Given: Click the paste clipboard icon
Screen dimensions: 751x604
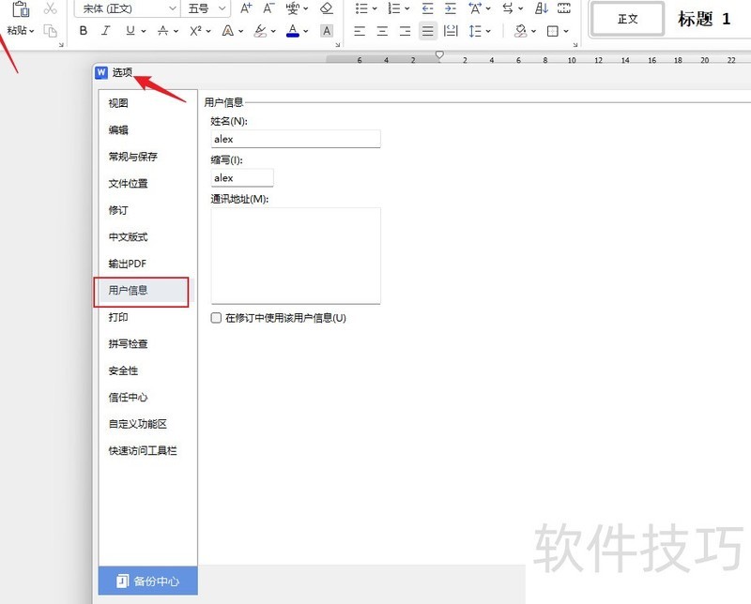Looking at the screenshot, I should click(21, 9).
